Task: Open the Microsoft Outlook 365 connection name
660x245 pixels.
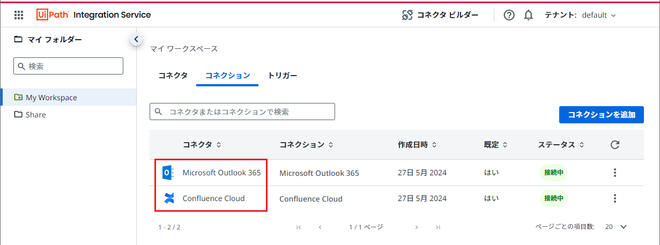Action: 319,173
